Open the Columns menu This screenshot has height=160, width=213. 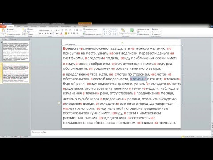pyautogui.click(x=78, y=33)
